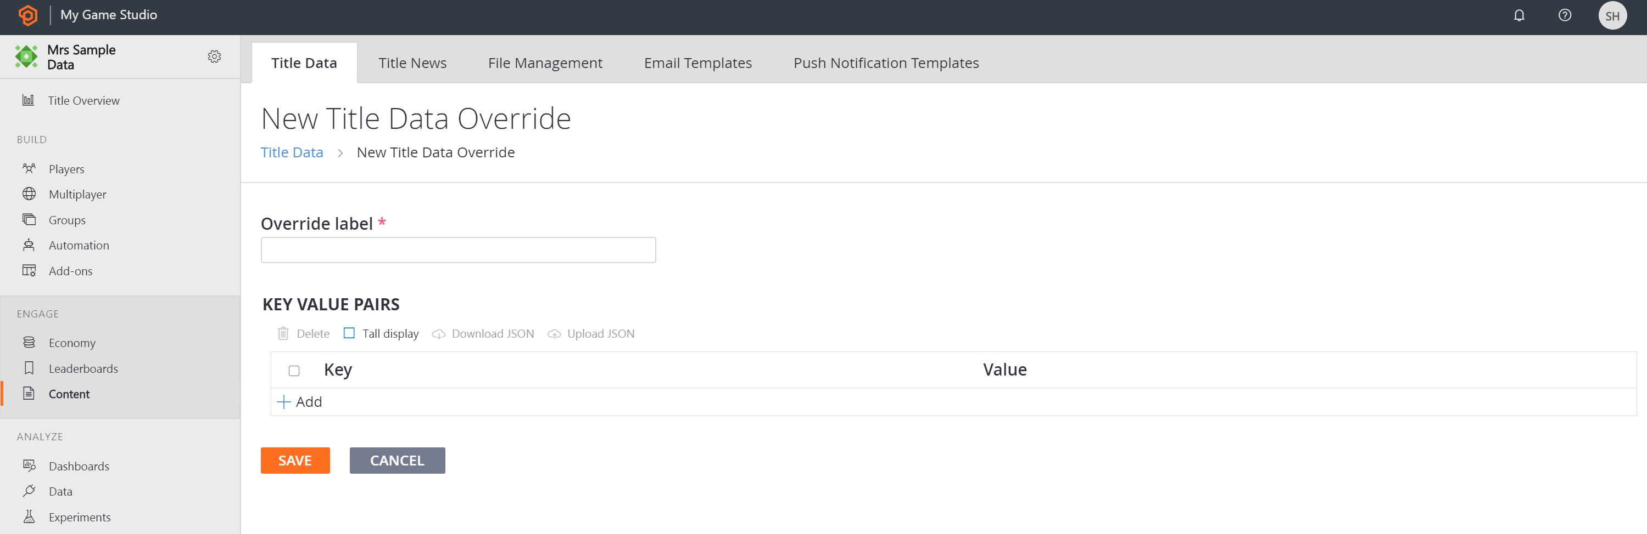Open studio settings gear for Mrs Sample Data
The height and width of the screenshot is (534, 1647).
[x=215, y=56]
